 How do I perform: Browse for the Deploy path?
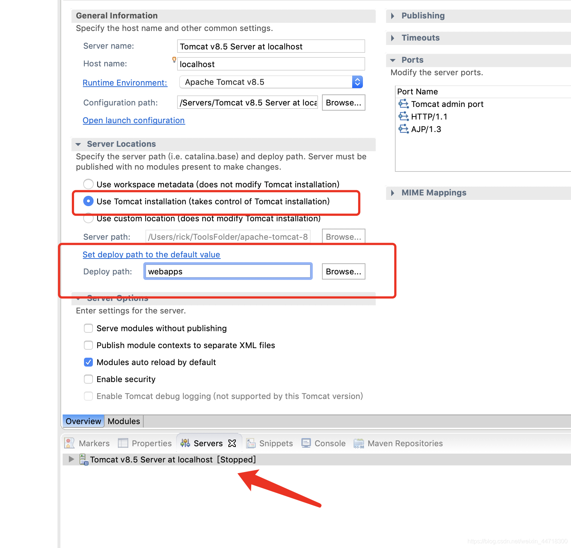click(x=343, y=271)
